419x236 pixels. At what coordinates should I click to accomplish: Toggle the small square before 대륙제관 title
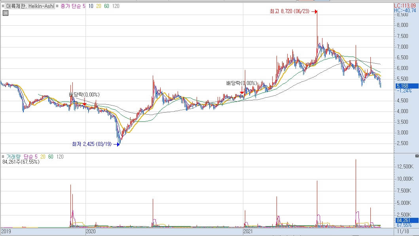tap(3, 6)
